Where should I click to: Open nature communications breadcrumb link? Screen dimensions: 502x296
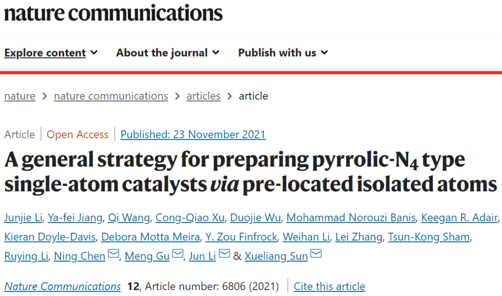point(111,96)
